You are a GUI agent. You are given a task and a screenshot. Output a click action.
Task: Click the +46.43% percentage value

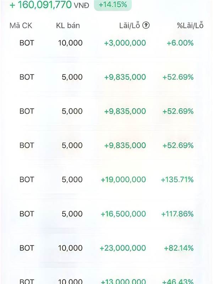[x=179, y=282]
